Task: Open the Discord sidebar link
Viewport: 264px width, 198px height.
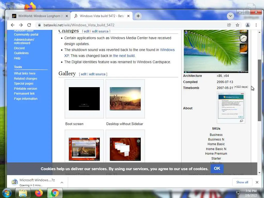Action: pyautogui.click(x=19, y=48)
